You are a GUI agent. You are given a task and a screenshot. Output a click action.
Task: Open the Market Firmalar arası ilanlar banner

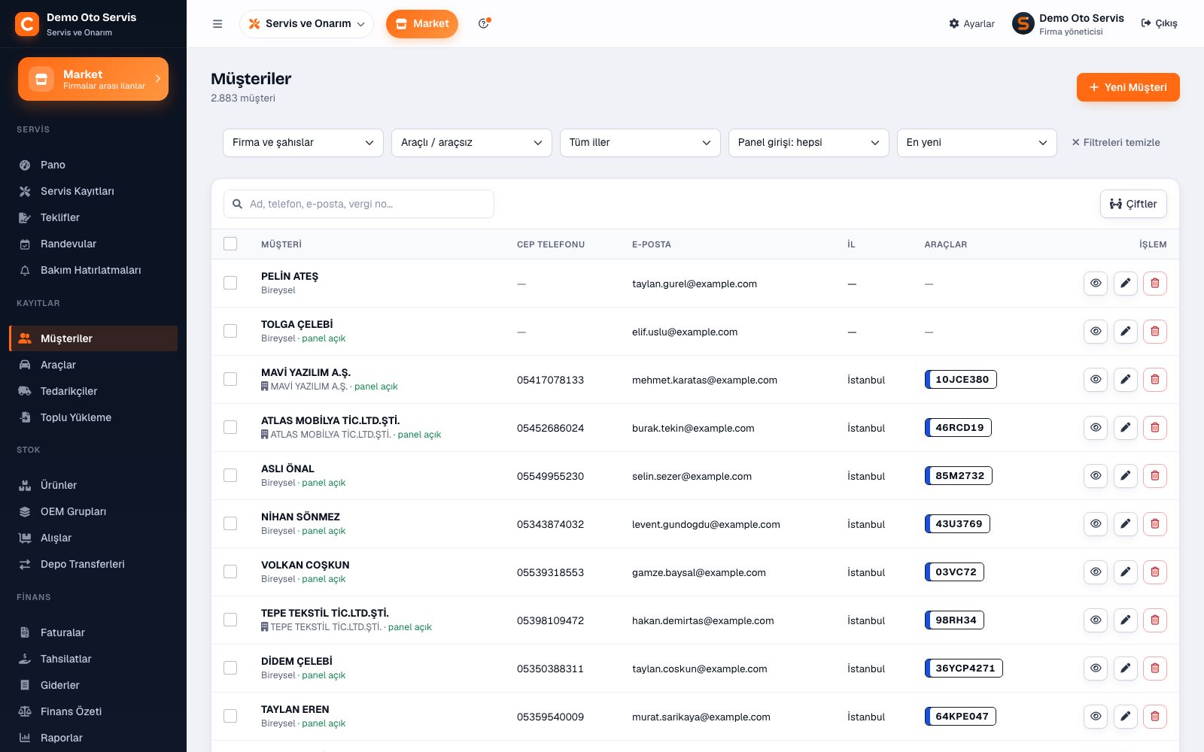(93, 79)
